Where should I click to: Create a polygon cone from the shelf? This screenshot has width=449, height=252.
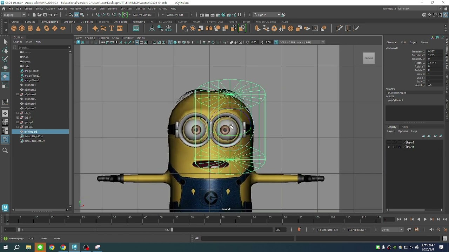point(38,28)
